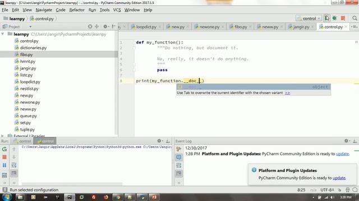Open the Navigate menu

[x=44, y=10]
